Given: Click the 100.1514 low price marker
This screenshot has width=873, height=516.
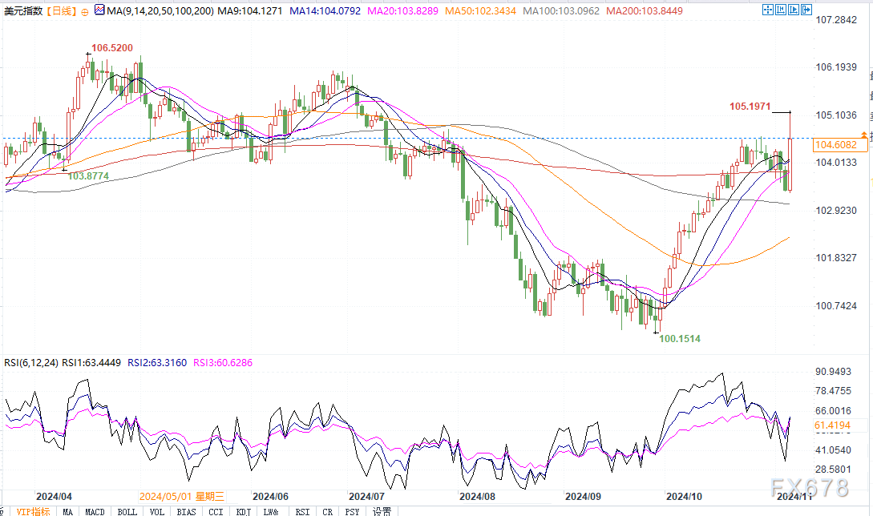Looking at the screenshot, I should click(679, 339).
